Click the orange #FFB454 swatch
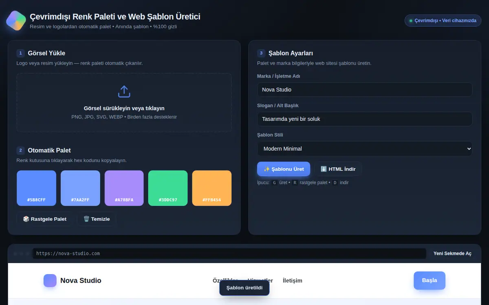 point(212,188)
